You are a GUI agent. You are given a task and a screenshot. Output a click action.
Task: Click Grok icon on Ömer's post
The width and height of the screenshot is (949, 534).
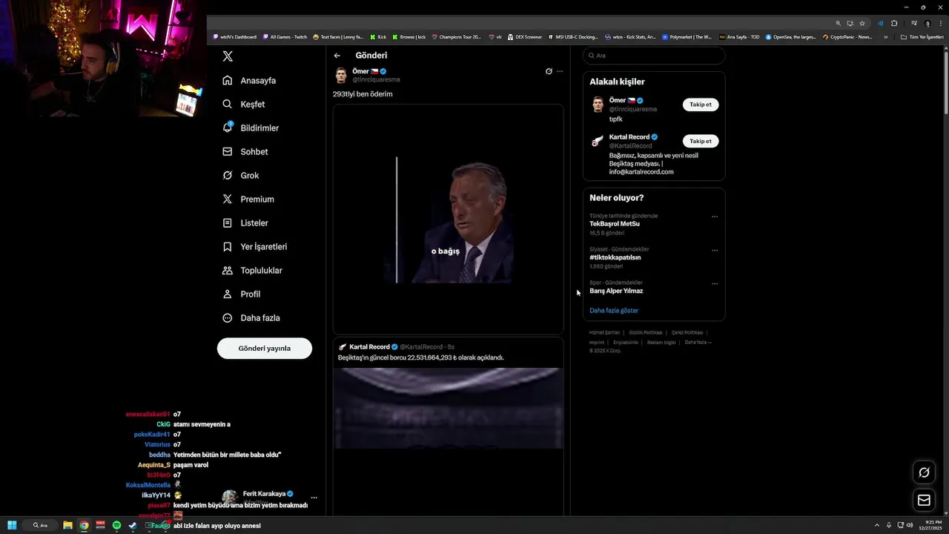coord(549,71)
